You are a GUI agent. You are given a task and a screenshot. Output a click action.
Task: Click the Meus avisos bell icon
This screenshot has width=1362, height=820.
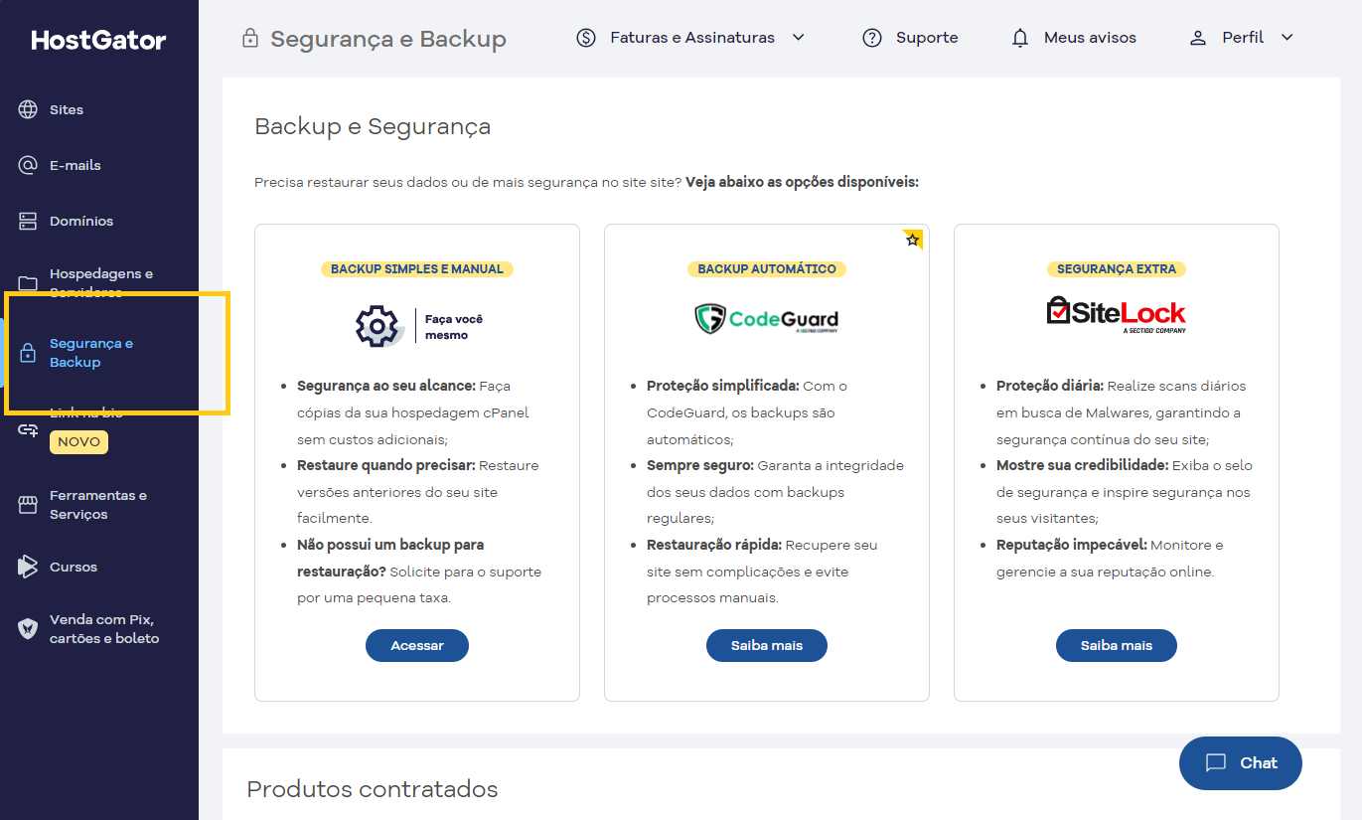1020,38
